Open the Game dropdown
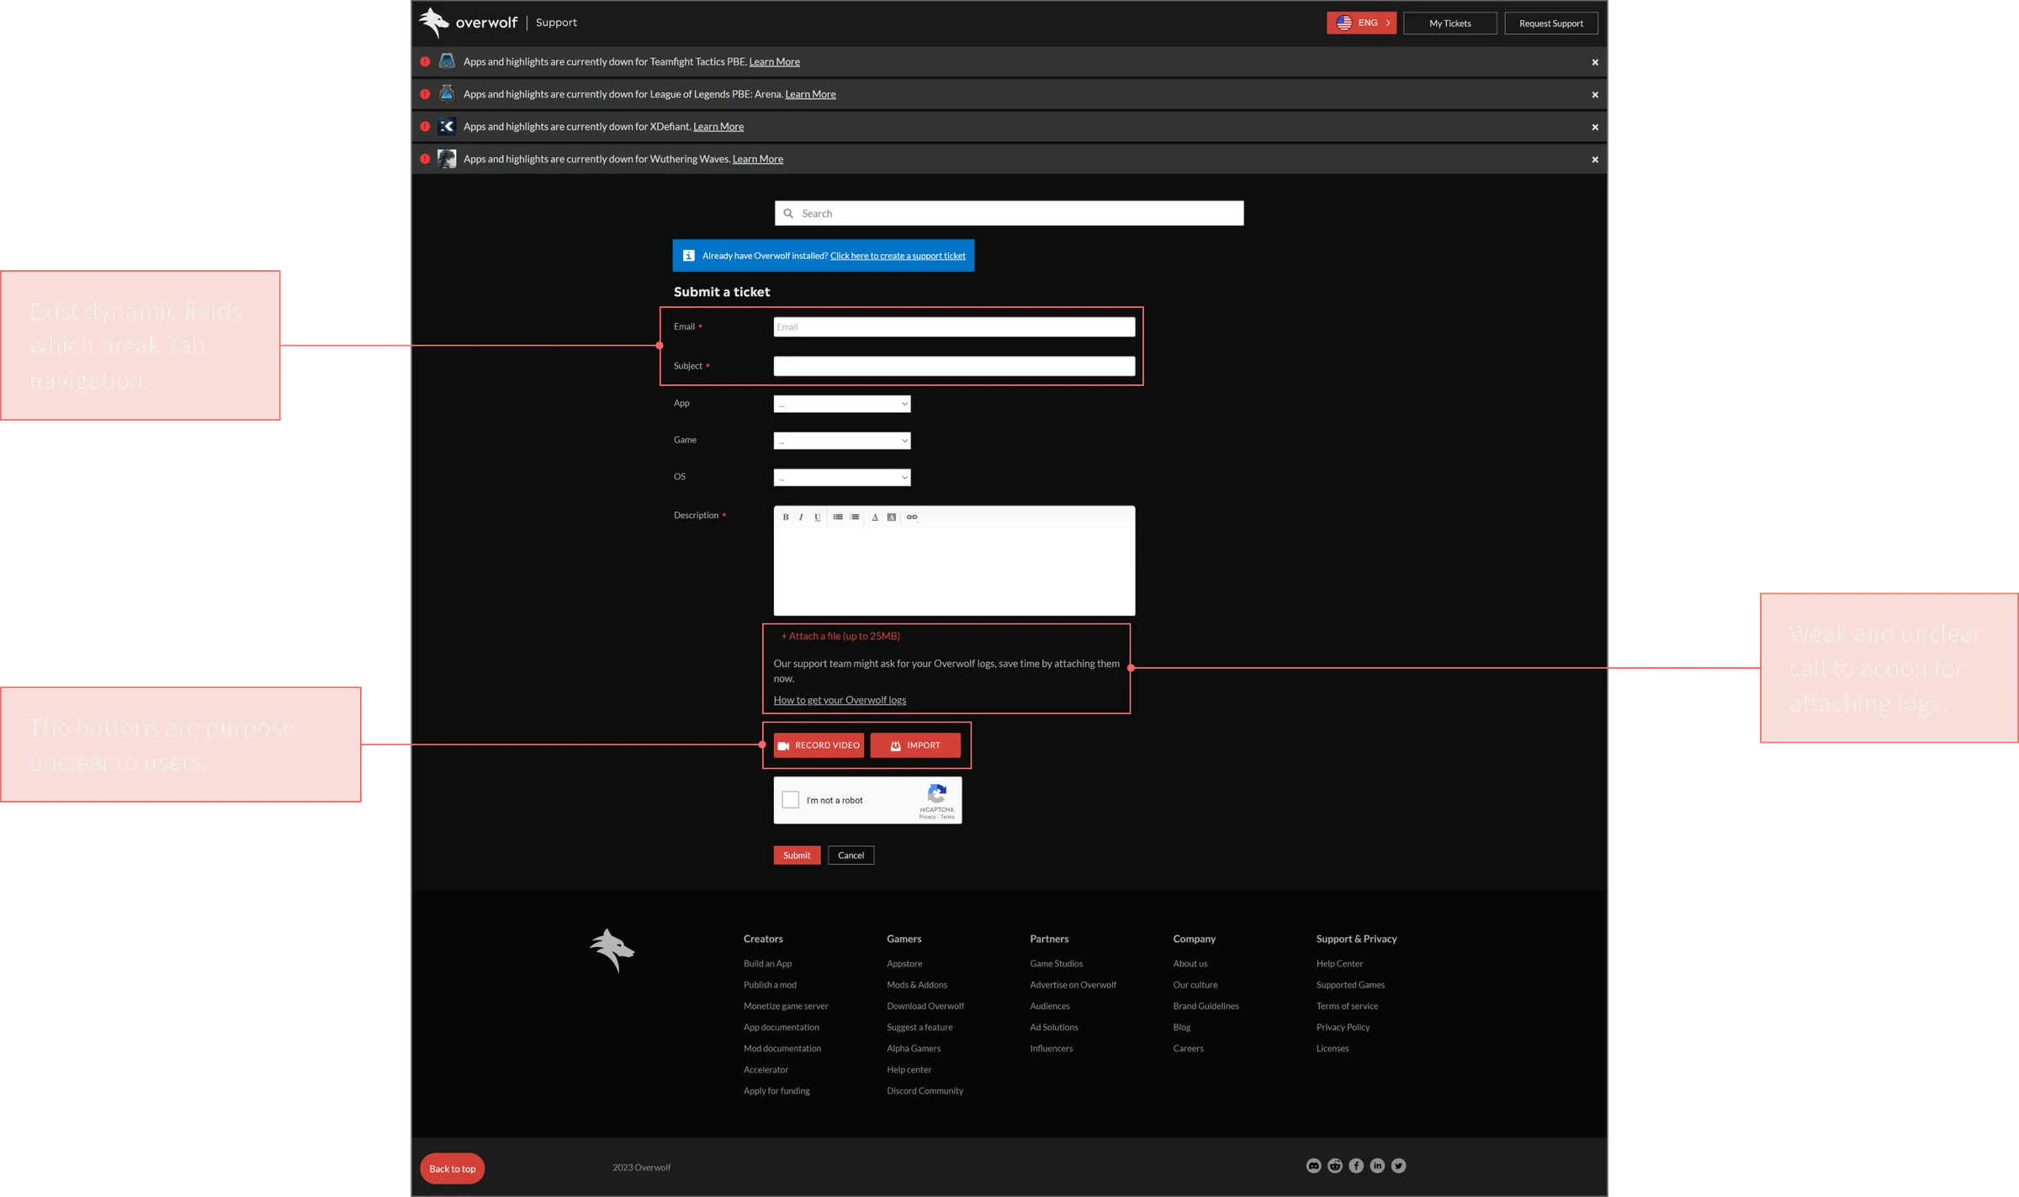This screenshot has width=2019, height=1197. (x=842, y=441)
